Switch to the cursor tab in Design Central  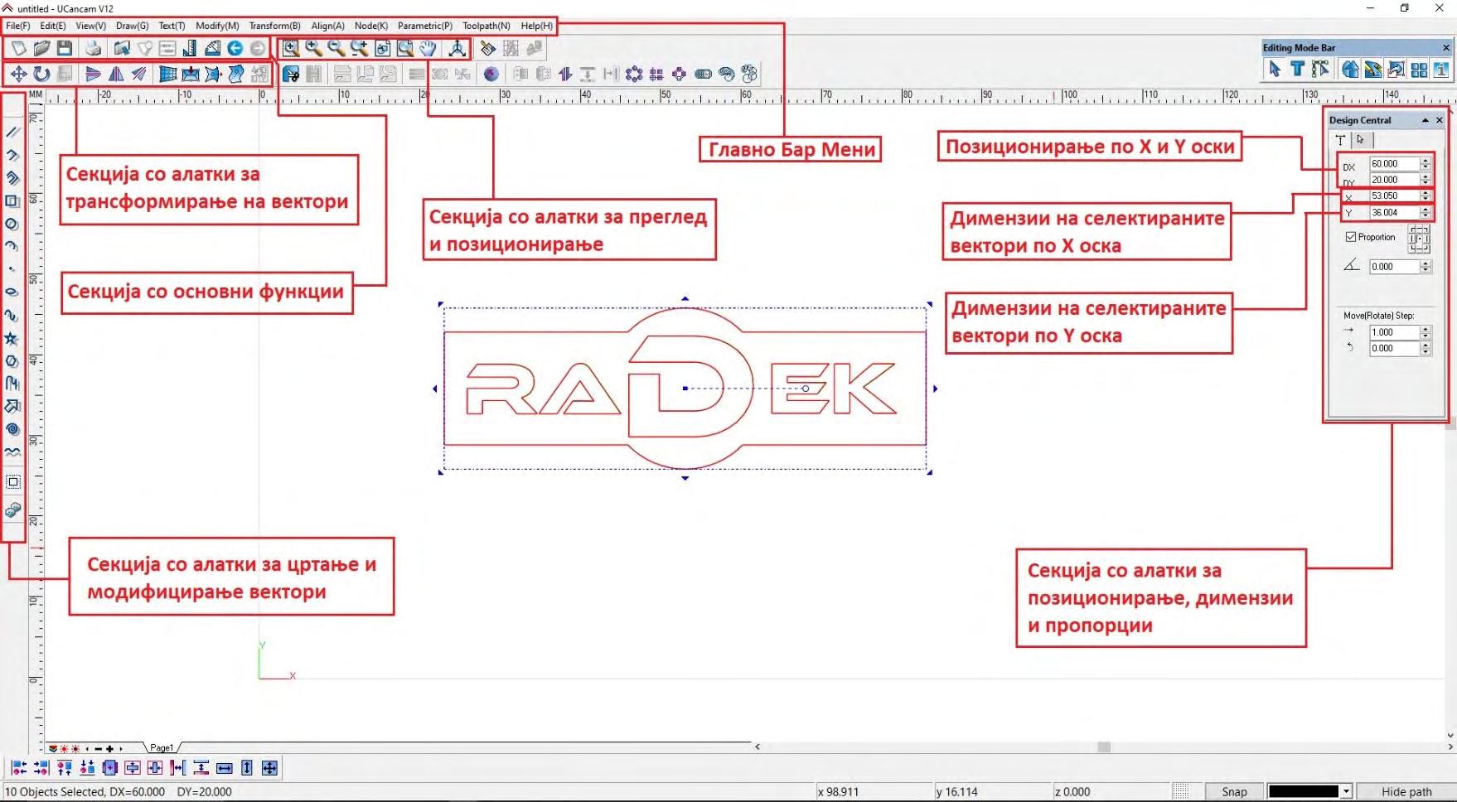tap(1361, 140)
